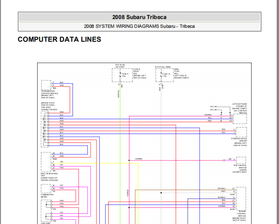Click the 'HOT IN ON OR START' text

120,66
